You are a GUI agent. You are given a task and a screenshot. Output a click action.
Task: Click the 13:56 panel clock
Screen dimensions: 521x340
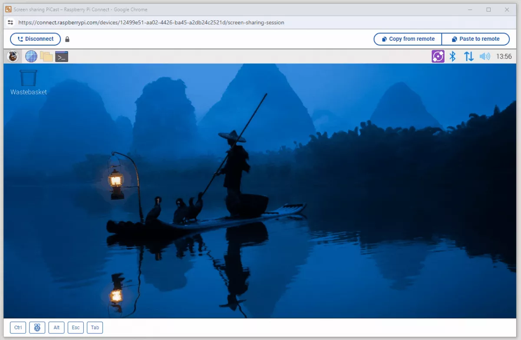(x=504, y=56)
